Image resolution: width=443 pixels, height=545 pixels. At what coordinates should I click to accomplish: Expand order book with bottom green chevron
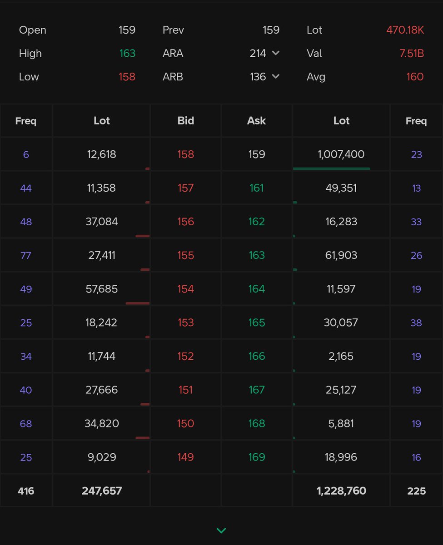point(221,530)
